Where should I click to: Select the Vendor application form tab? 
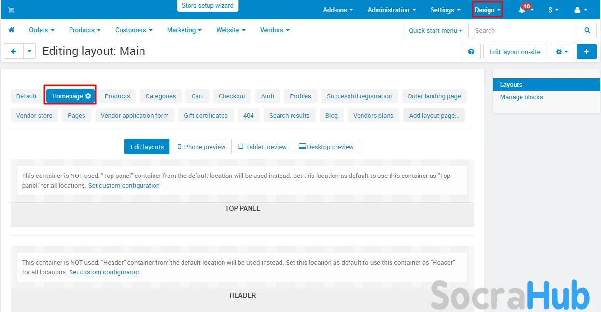pyautogui.click(x=135, y=115)
